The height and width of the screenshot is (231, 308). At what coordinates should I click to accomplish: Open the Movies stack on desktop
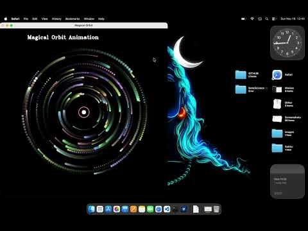[277, 89]
